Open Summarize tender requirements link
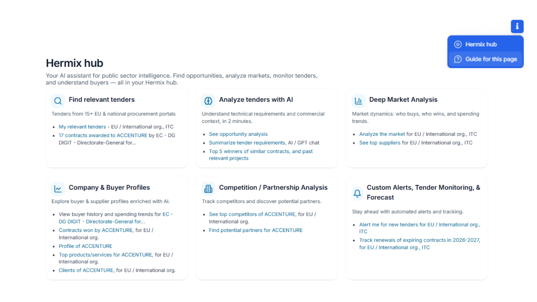The height and width of the screenshot is (302, 537). click(x=247, y=143)
